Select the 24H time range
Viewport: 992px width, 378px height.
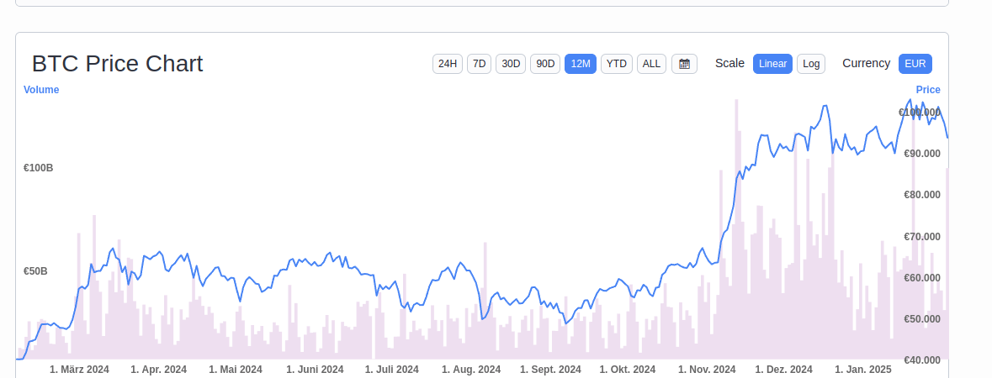448,64
